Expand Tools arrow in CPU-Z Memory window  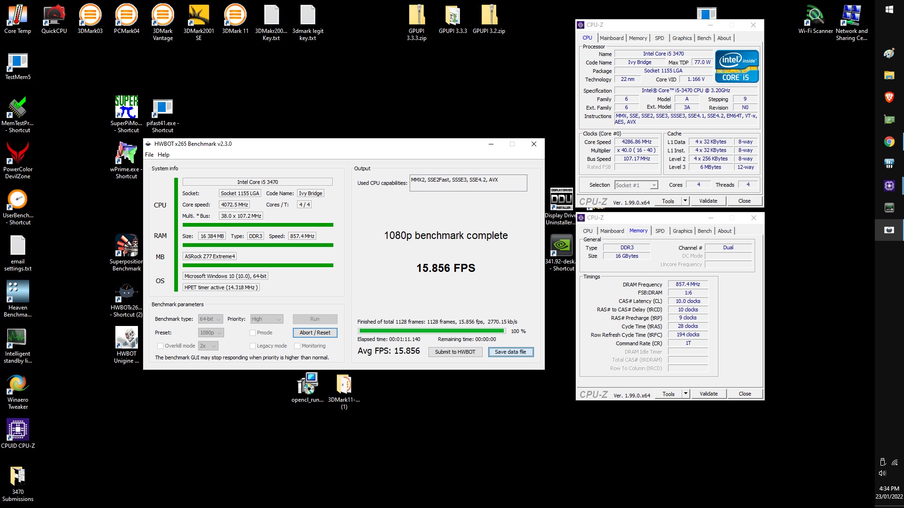click(686, 394)
